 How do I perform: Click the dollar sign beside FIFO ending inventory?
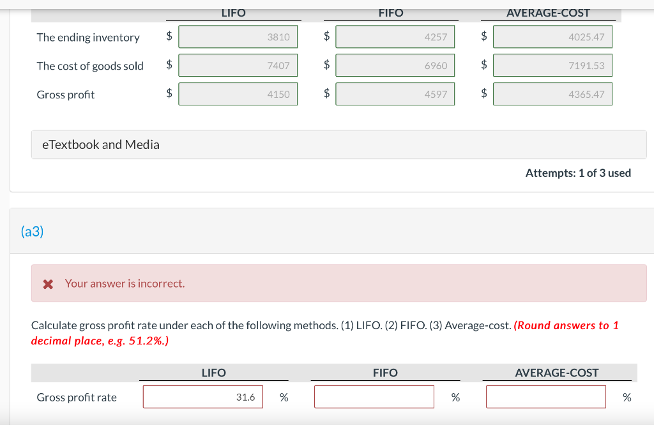click(326, 36)
